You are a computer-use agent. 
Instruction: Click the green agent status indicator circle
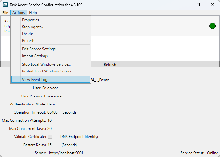click(212, 26)
